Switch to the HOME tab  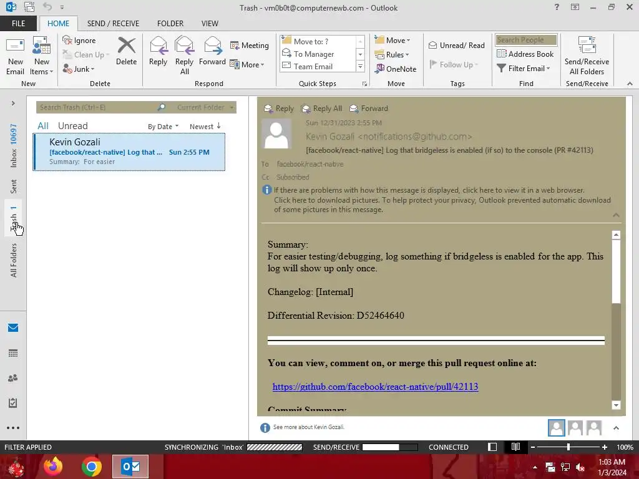(58, 24)
